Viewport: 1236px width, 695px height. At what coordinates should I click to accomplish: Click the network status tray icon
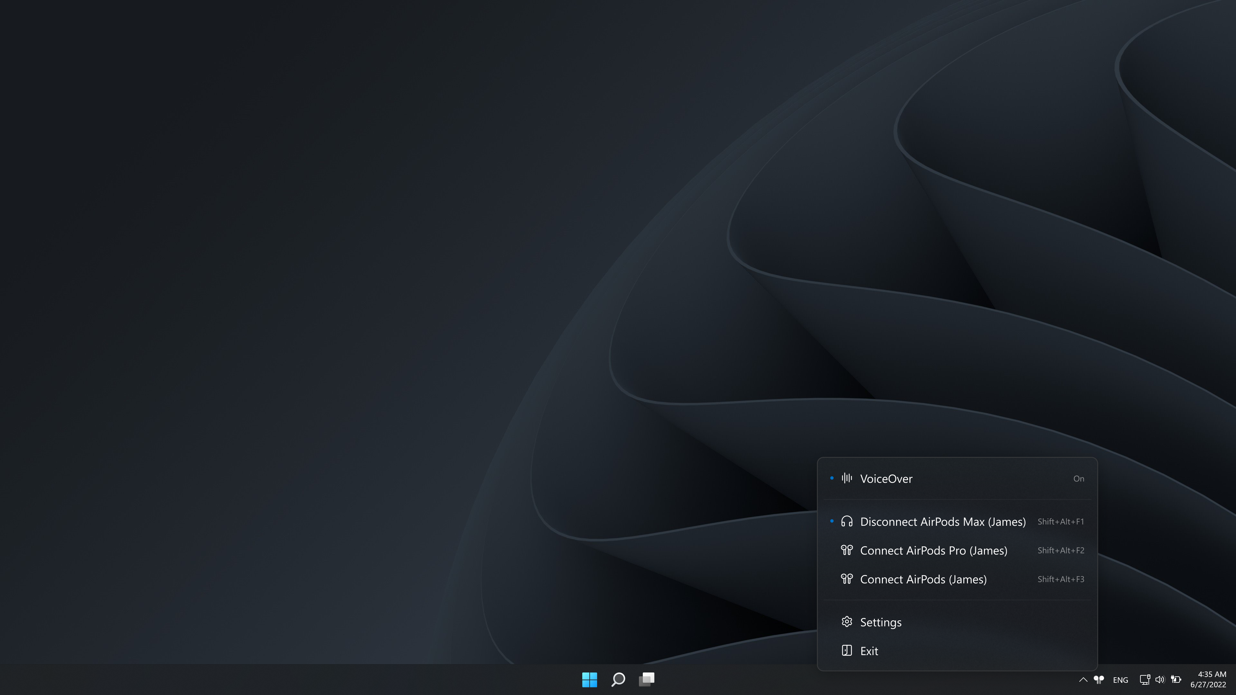(x=1145, y=679)
